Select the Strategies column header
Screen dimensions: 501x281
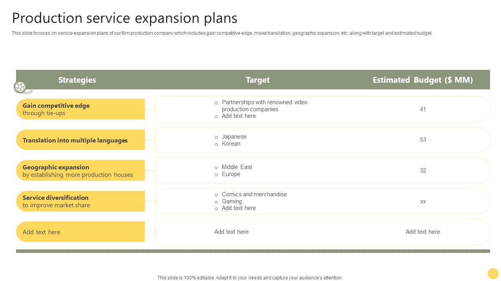tap(77, 80)
